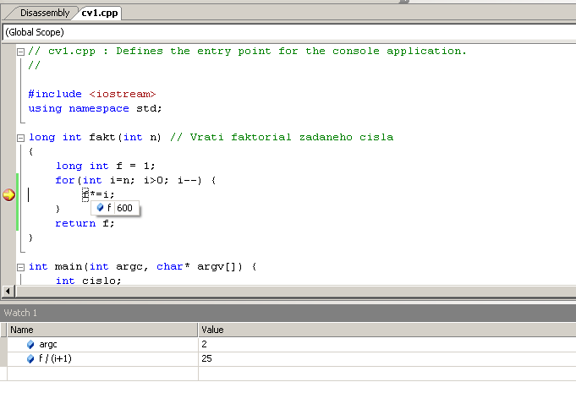Image resolution: width=576 pixels, height=393 pixels.
Task: Click the Watch 1 panel title
Action: tap(20, 313)
